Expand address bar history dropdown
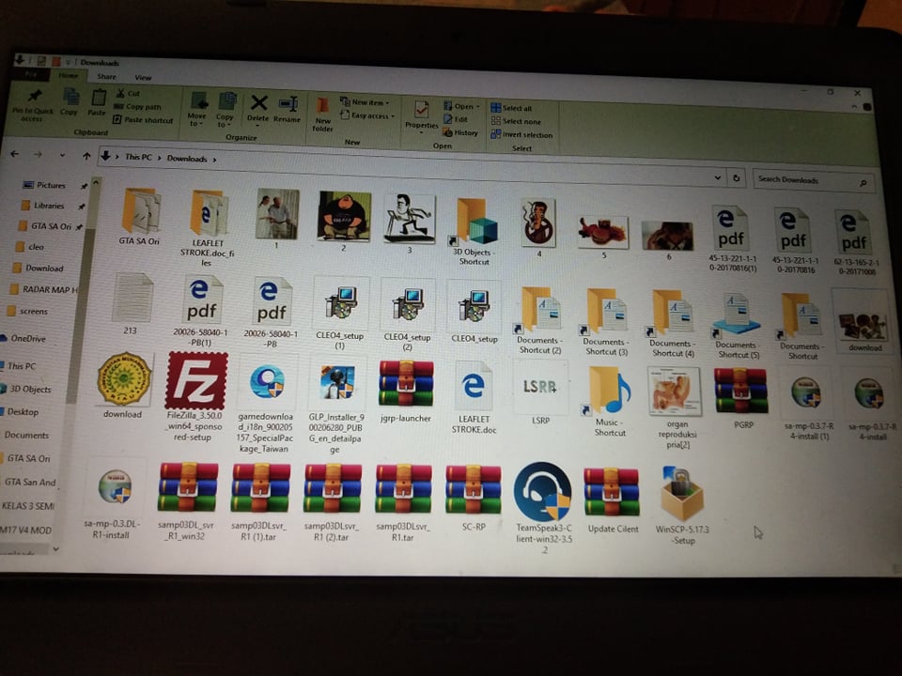The height and width of the screenshot is (676, 902). [x=717, y=177]
